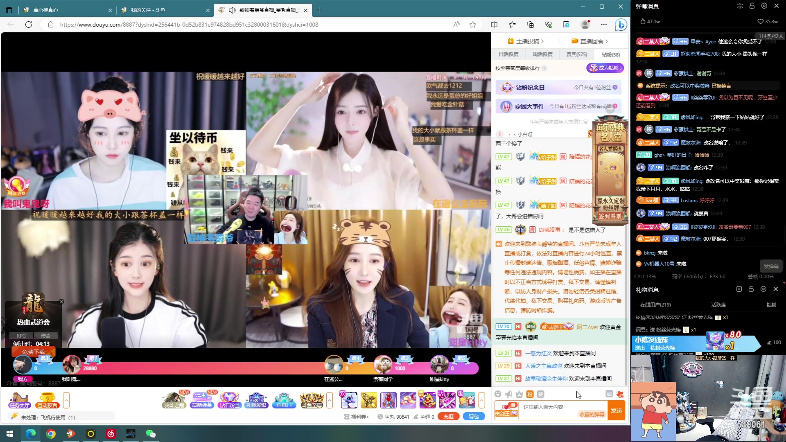This screenshot has width=786, height=442.
Task: Expand the 直播回看 replay arrow
Action: pos(607,41)
